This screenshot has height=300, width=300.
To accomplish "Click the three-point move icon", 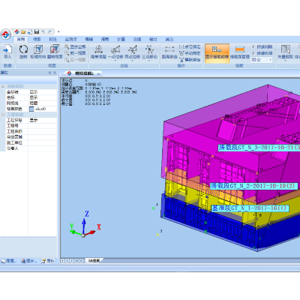I will click(149, 50).
